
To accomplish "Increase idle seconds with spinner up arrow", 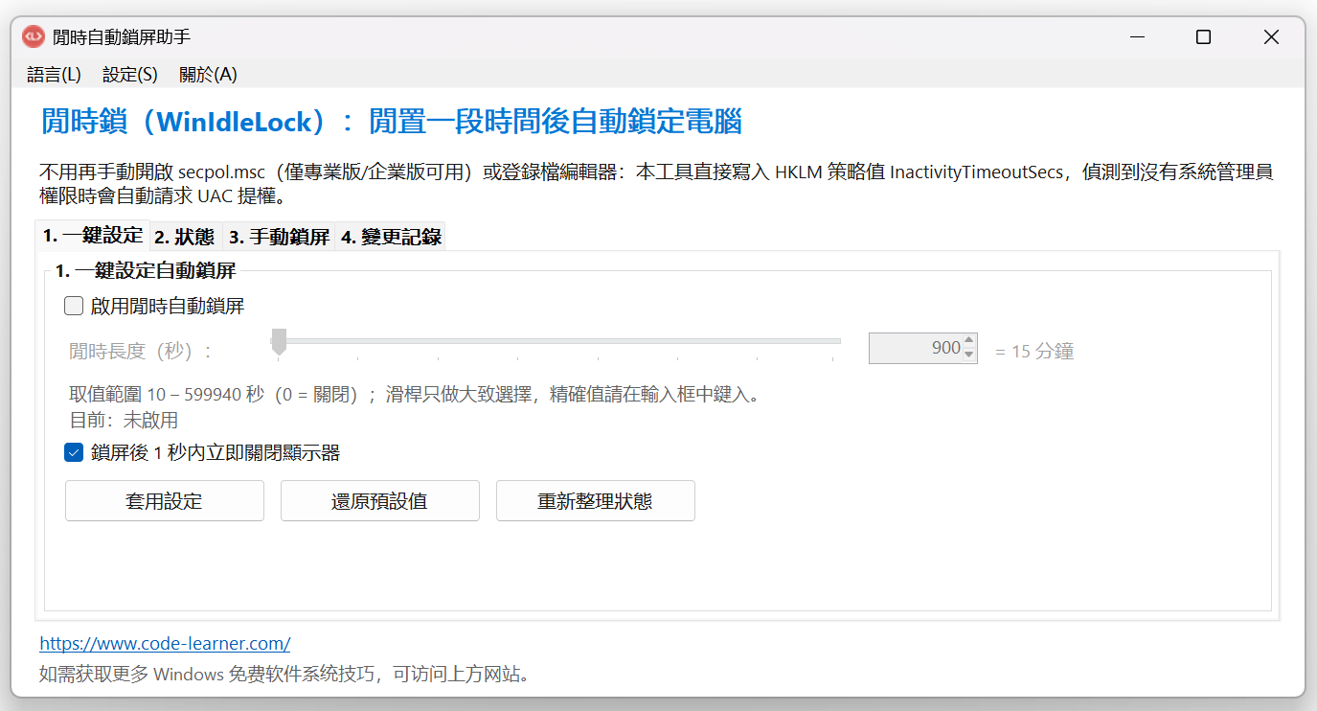I will (x=969, y=341).
